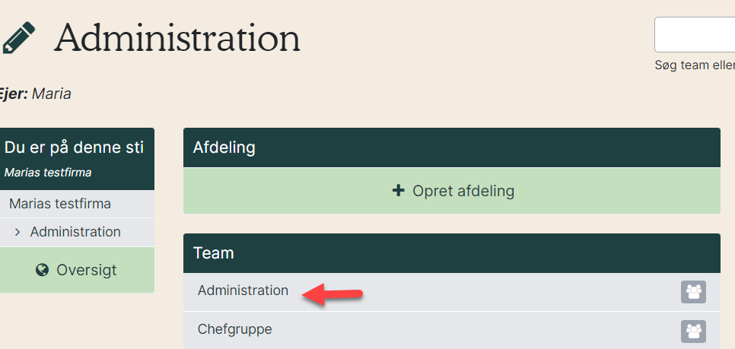This screenshot has height=349, width=735.
Task: Click the plus icon in Opret afdeling
Action: tap(398, 191)
